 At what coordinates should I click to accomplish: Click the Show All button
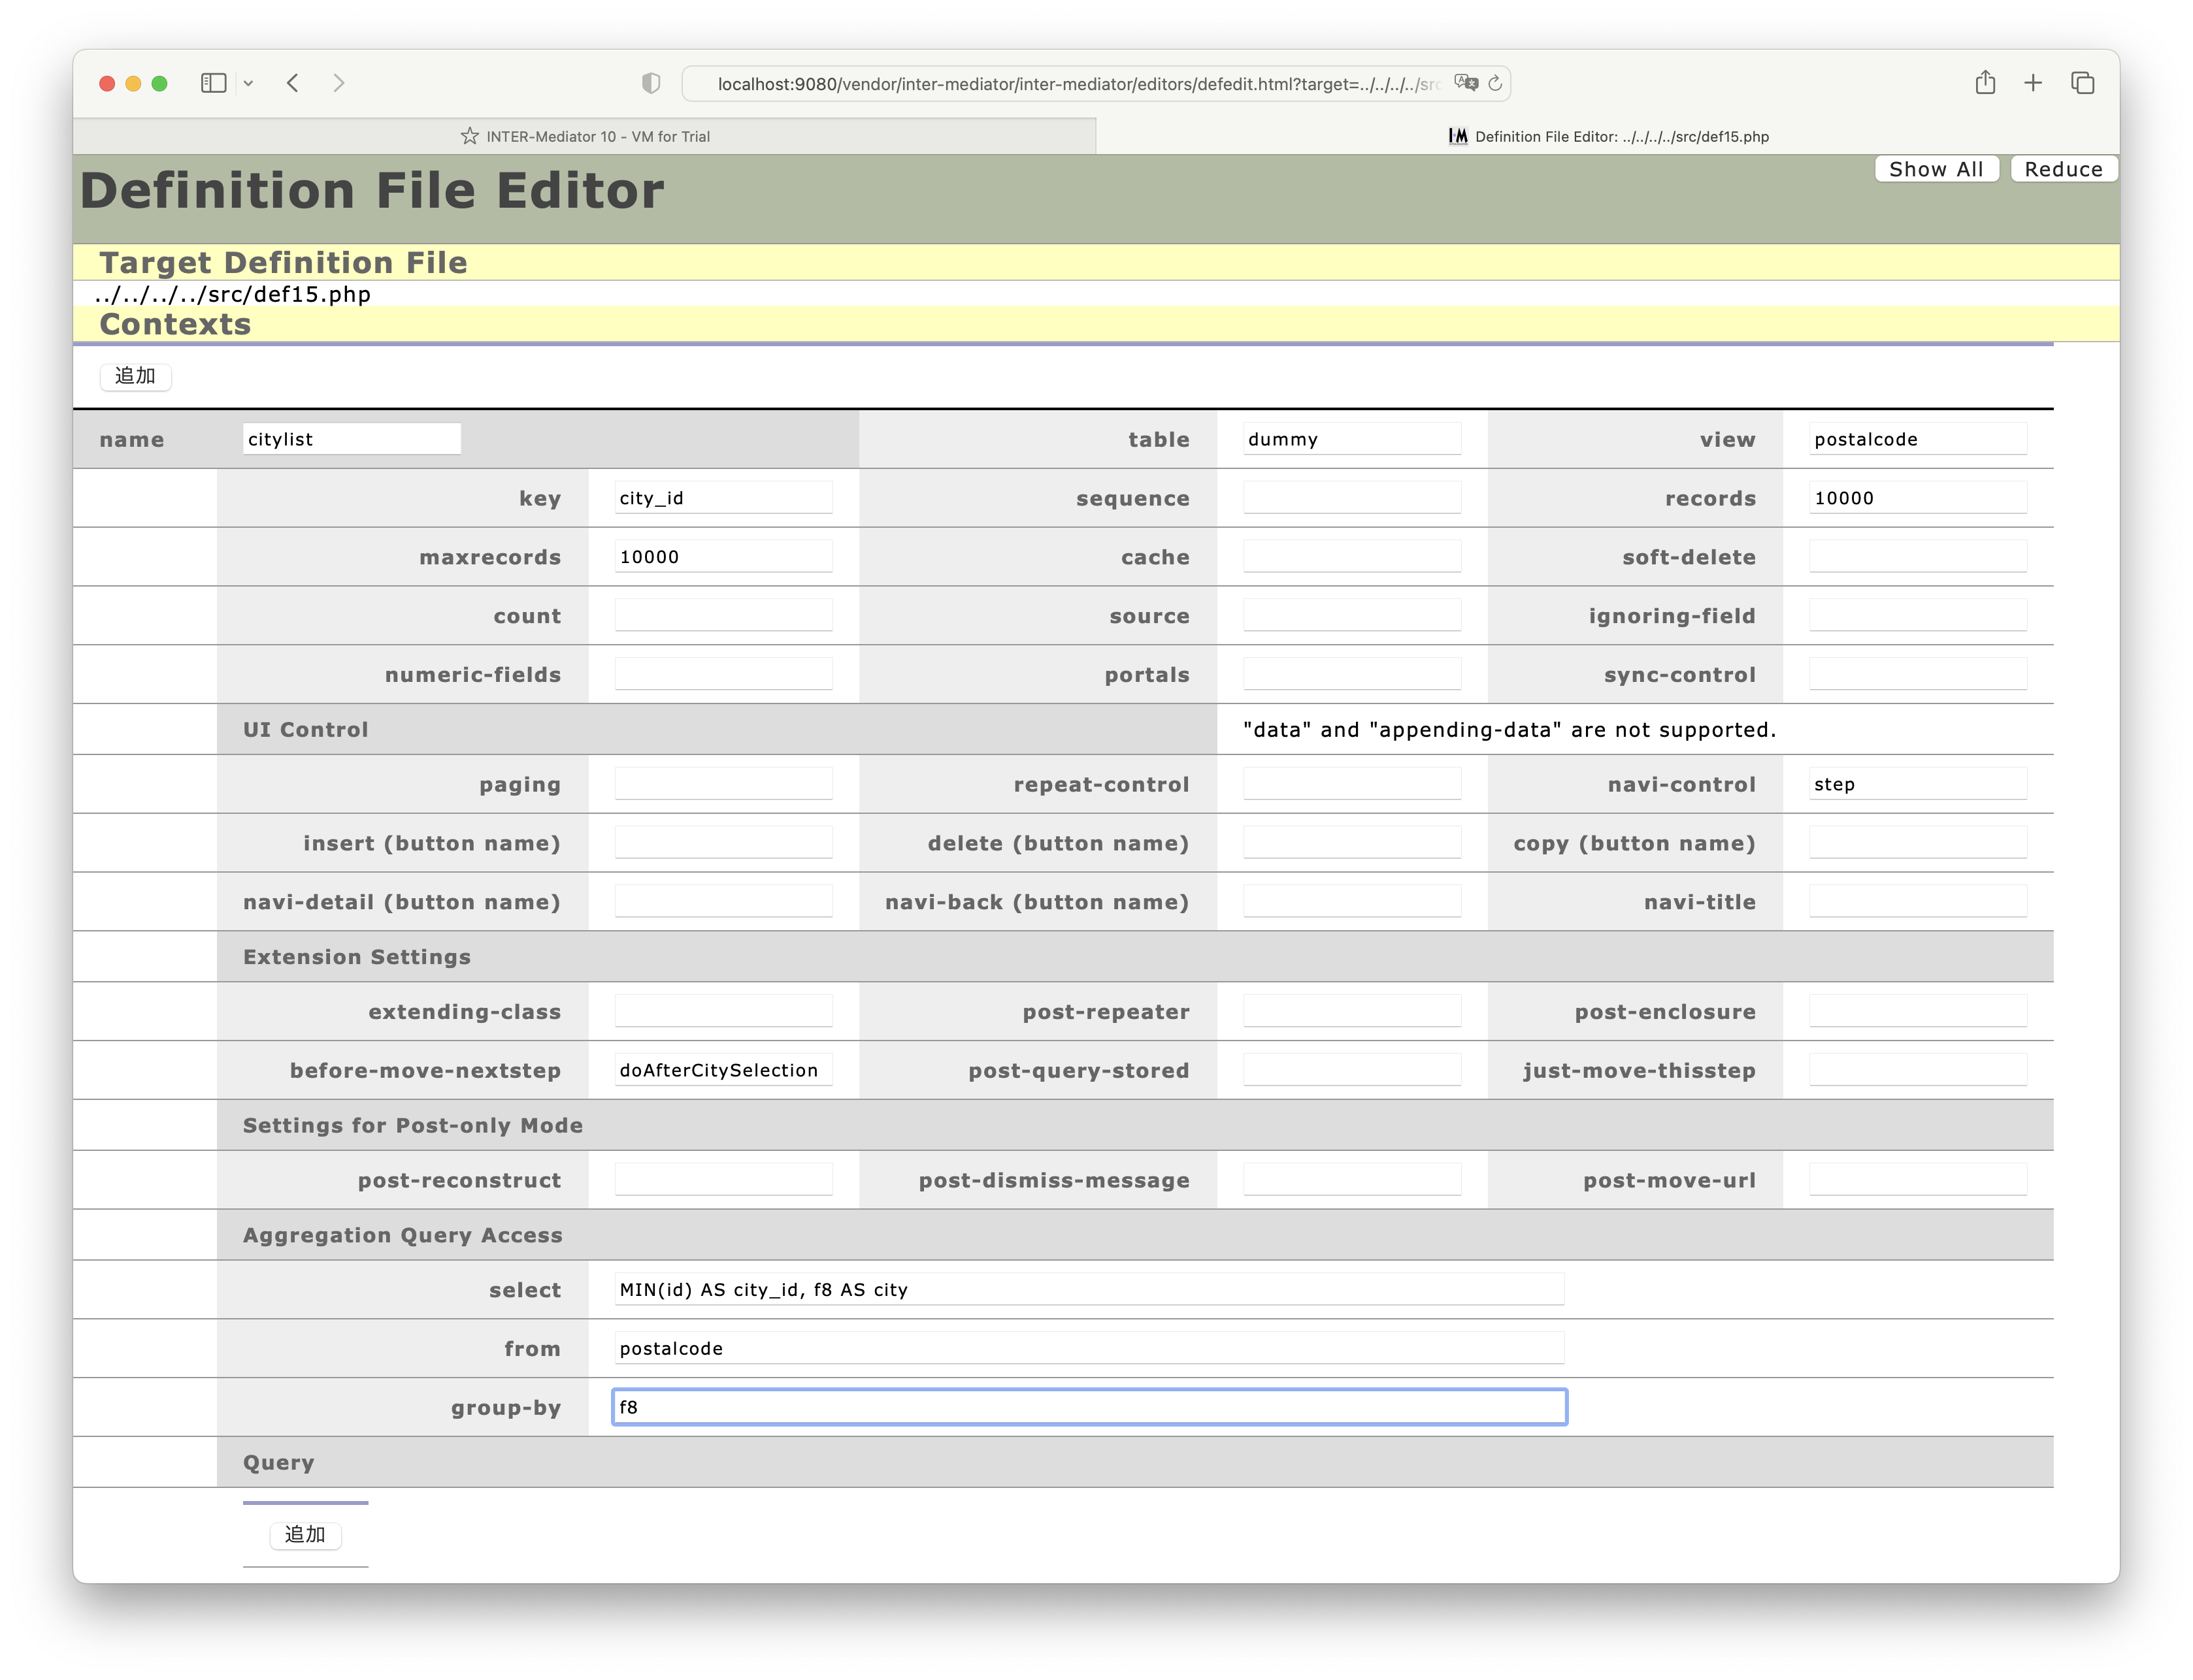[1936, 169]
